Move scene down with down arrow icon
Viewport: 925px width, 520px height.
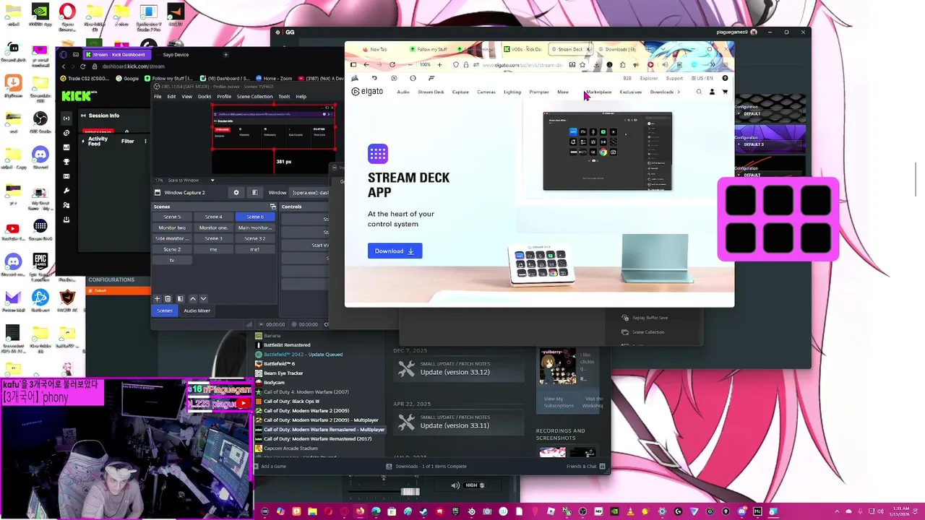pos(203,298)
